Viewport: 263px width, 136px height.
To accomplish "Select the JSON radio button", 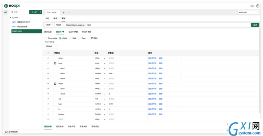I will point(60,38).
